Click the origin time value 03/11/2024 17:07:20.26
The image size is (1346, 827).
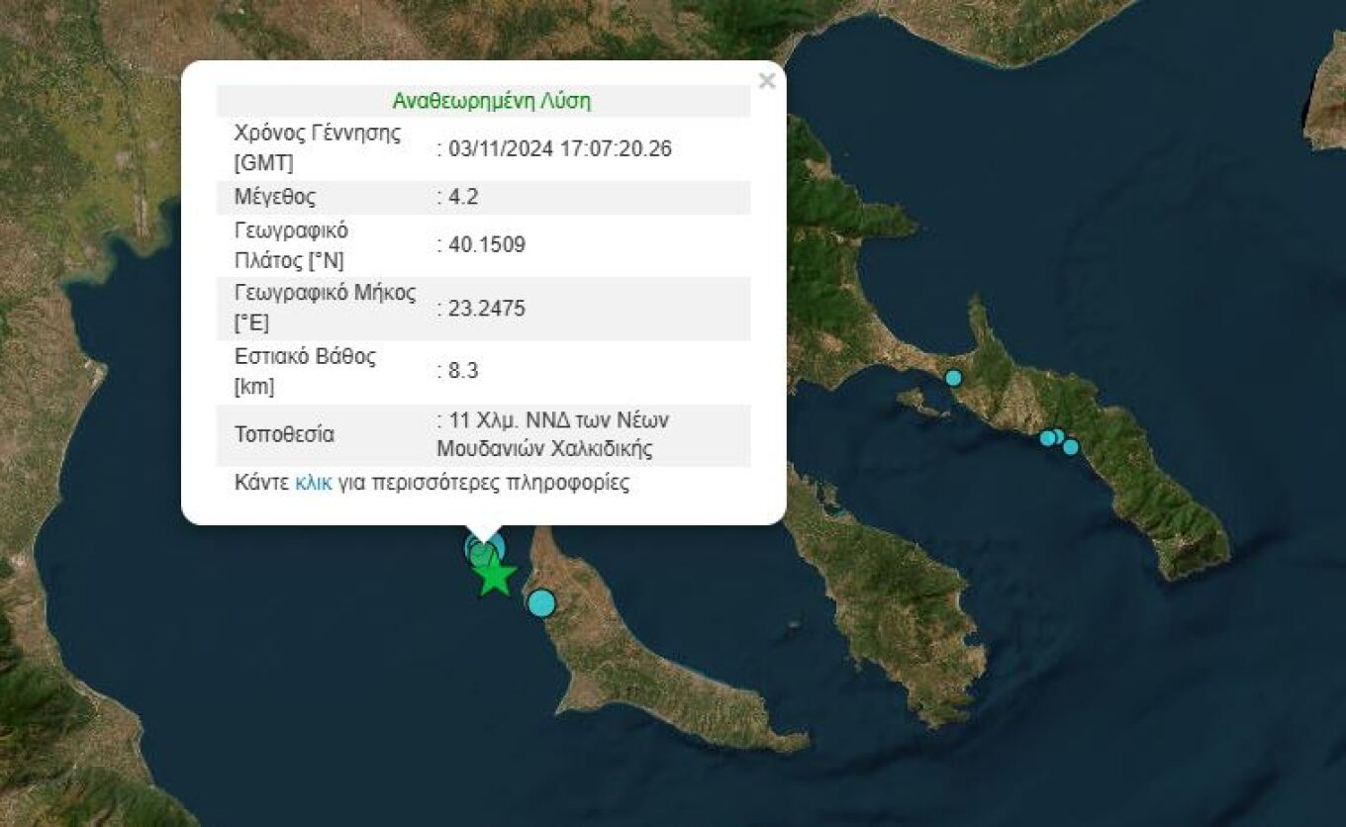554,148
